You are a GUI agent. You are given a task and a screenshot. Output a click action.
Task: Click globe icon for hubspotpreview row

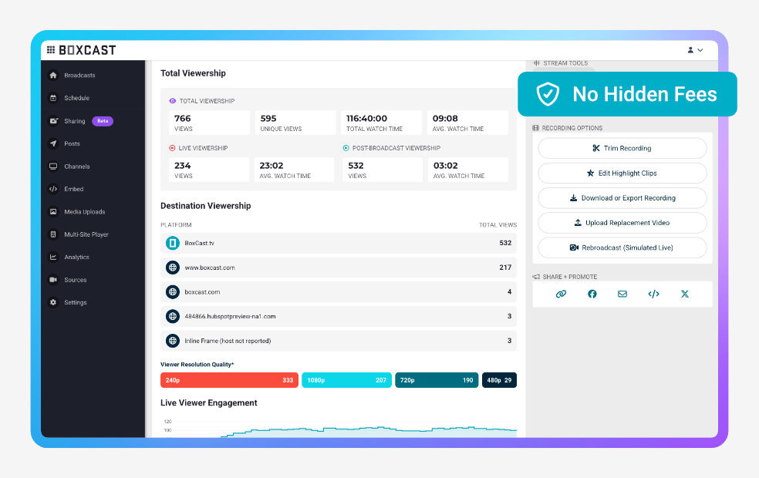pos(172,316)
